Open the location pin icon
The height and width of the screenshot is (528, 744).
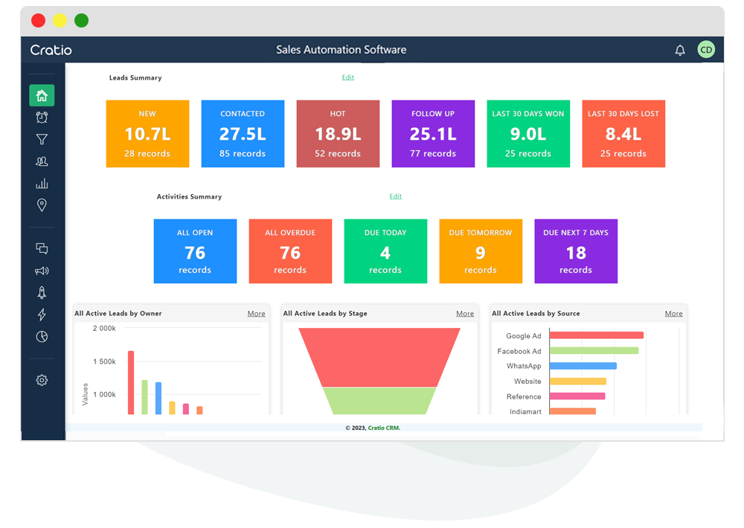tap(42, 206)
